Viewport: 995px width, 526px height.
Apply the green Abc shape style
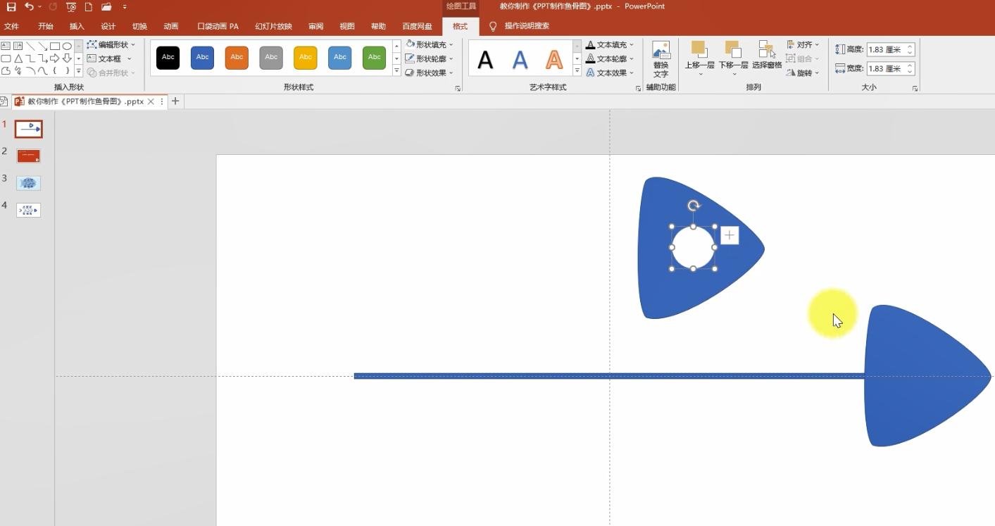374,57
